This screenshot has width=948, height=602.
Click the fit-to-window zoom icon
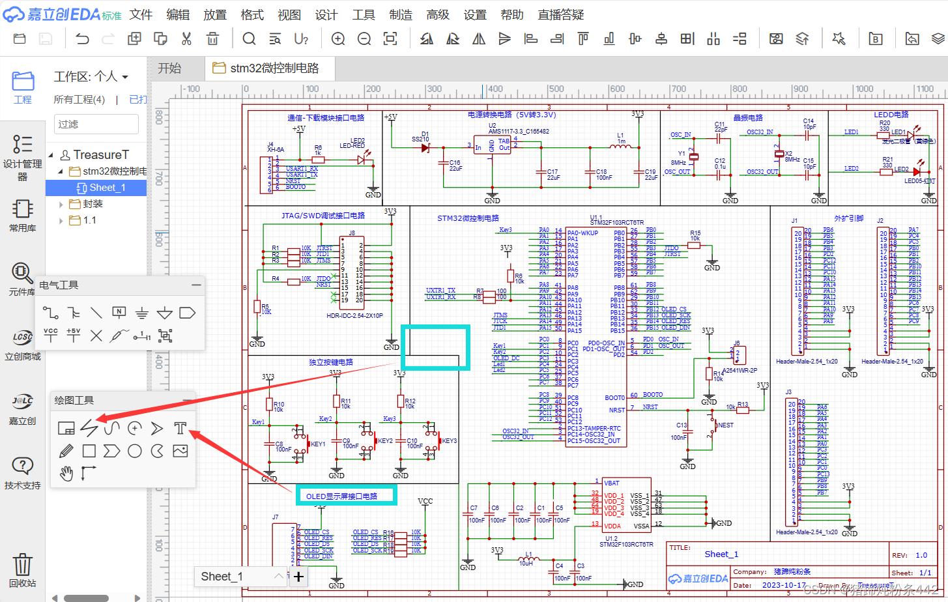(390, 39)
